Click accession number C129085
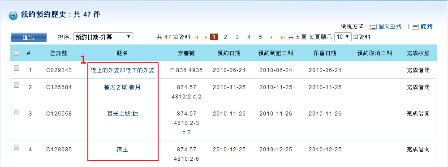Screen dimensions: 448x167 coord(59,149)
